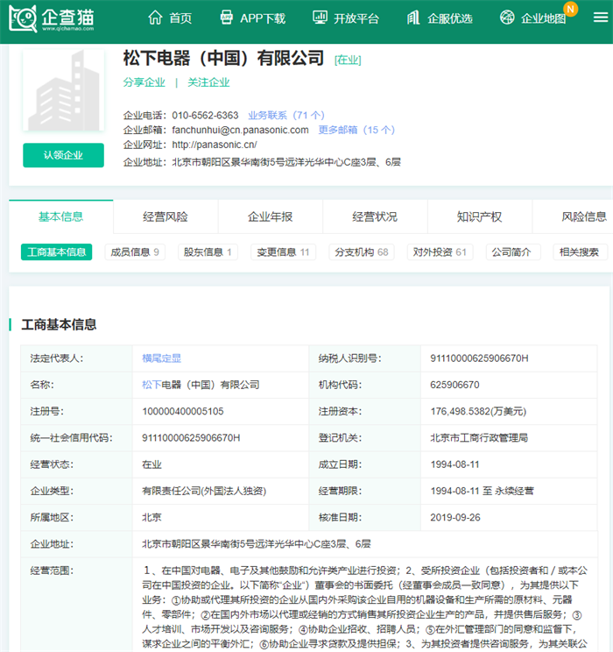The height and width of the screenshot is (652, 613).
Task: Click the [在业] status tag
Action: coord(348,60)
